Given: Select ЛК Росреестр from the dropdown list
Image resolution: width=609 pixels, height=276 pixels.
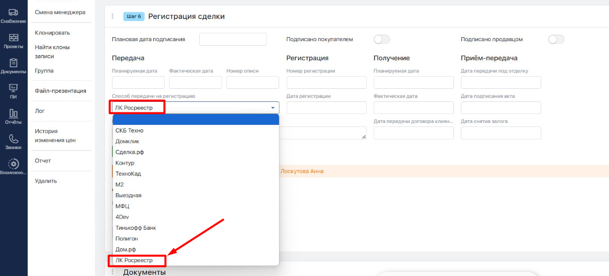Looking at the screenshot, I should pyautogui.click(x=134, y=260).
